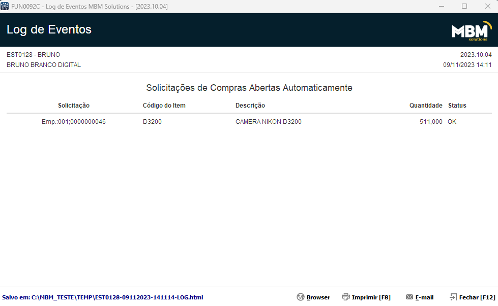Click the Status column header
Image resolution: width=498 pixels, height=306 pixels.
point(457,106)
